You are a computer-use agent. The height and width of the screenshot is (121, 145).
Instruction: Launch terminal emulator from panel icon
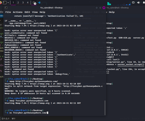pos(5,2)
